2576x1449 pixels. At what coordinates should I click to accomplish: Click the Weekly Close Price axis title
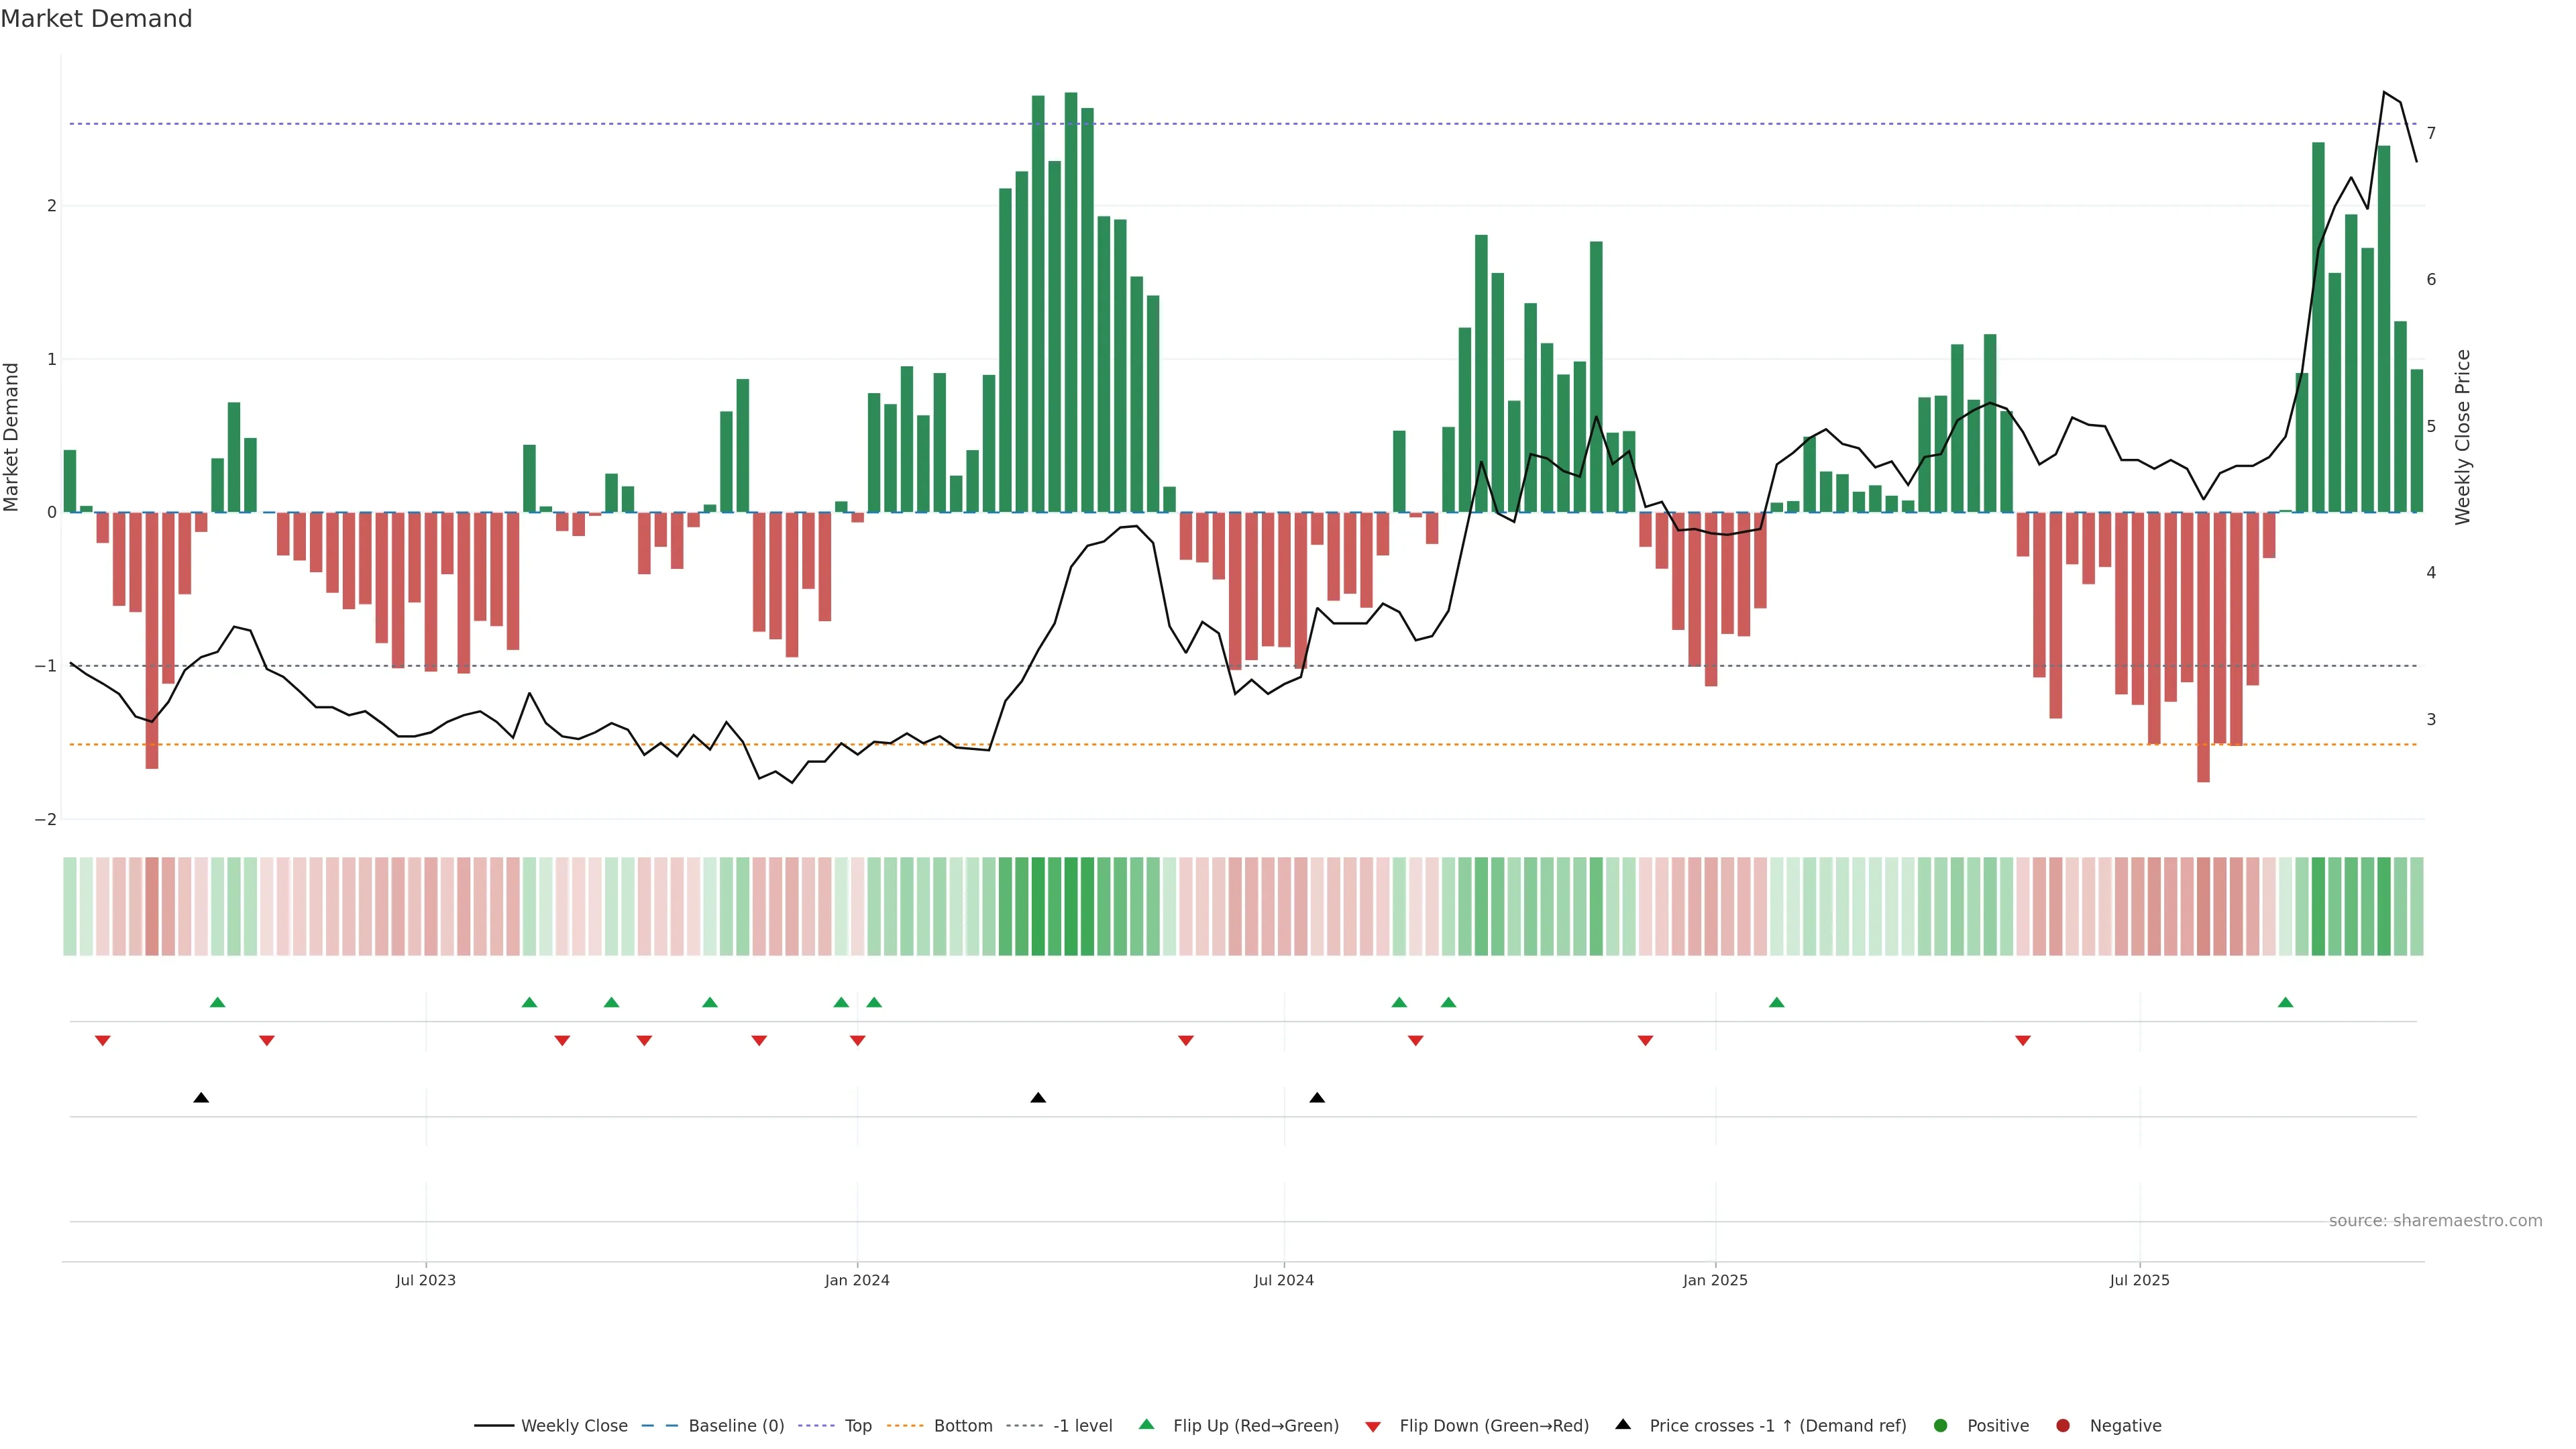tap(2462, 437)
